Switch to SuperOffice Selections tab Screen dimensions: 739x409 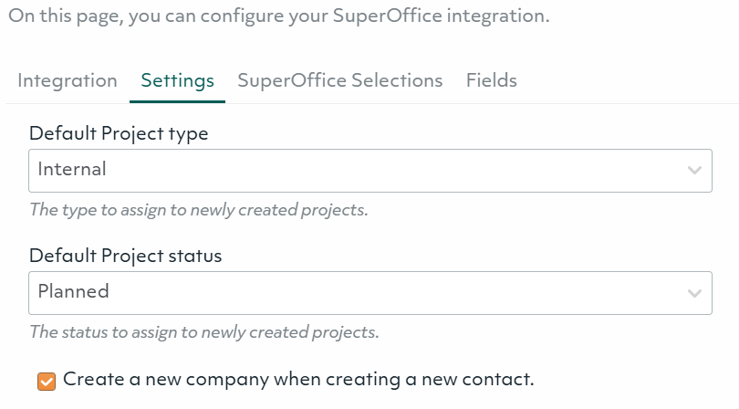tap(339, 80)
